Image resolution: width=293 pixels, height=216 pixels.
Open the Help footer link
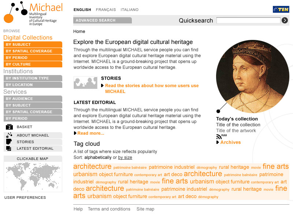[x=78, y=209]
